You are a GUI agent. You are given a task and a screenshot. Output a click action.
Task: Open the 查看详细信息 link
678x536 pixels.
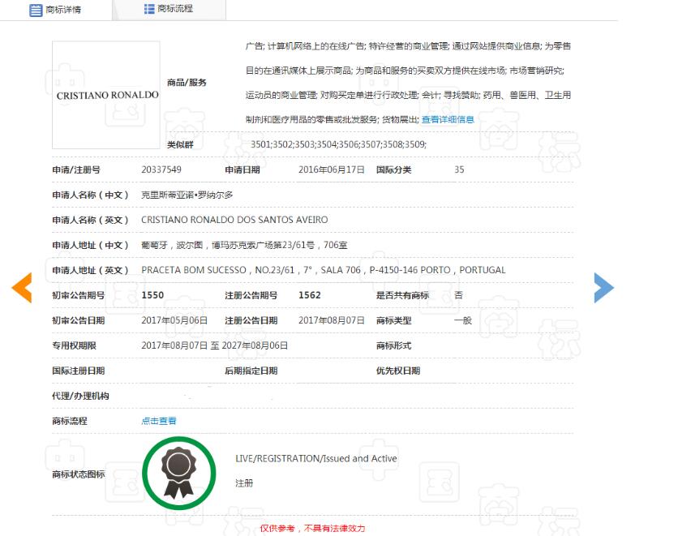448,119
